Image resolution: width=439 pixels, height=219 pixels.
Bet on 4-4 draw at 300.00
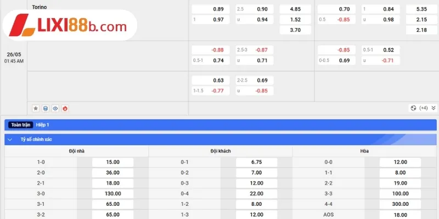point(400,204)
